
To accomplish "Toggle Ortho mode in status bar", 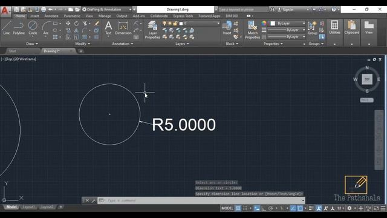I will click(264, 208).
